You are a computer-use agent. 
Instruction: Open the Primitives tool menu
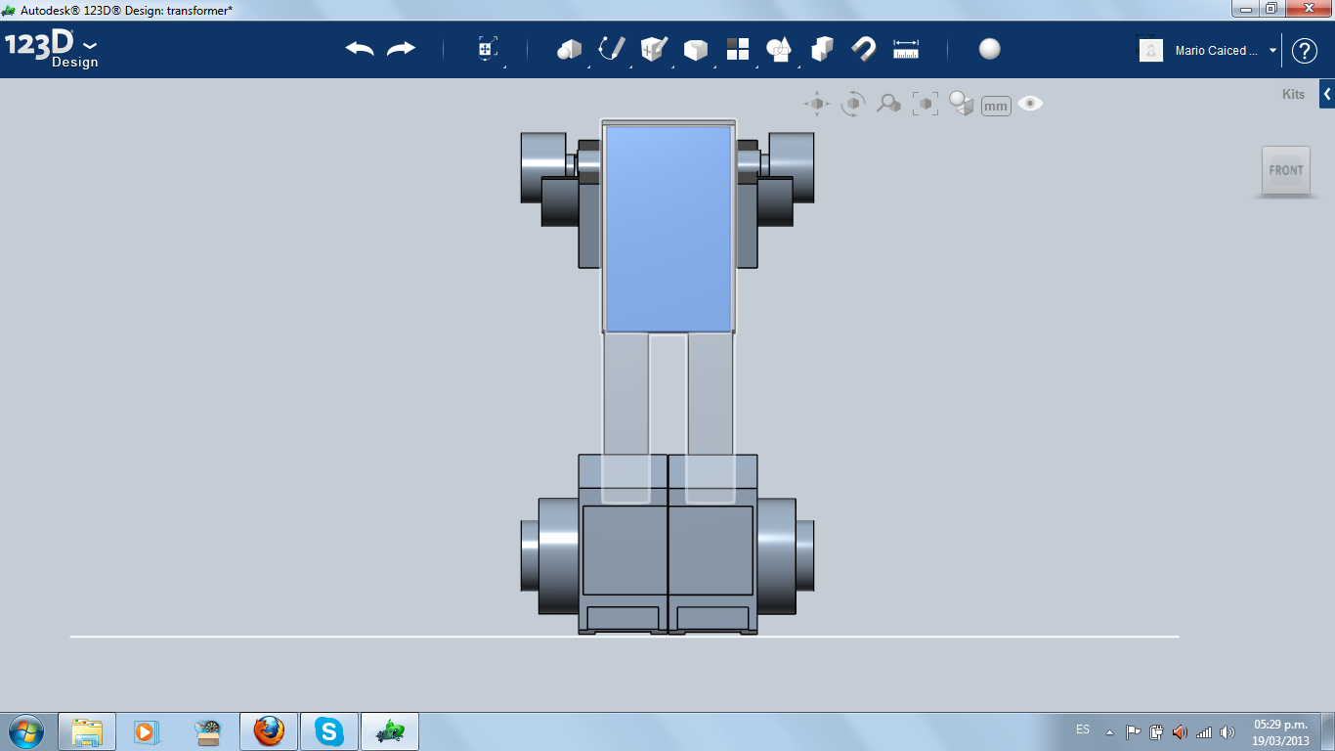tap(569, 50)
